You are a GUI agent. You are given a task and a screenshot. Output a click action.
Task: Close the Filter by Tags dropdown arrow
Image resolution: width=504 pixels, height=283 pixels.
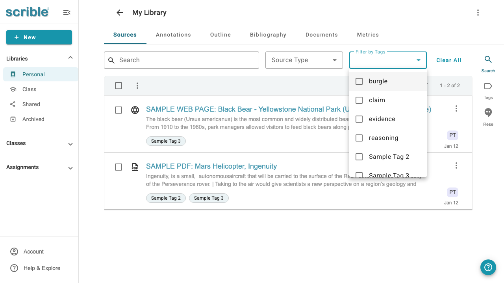[419, 60]
